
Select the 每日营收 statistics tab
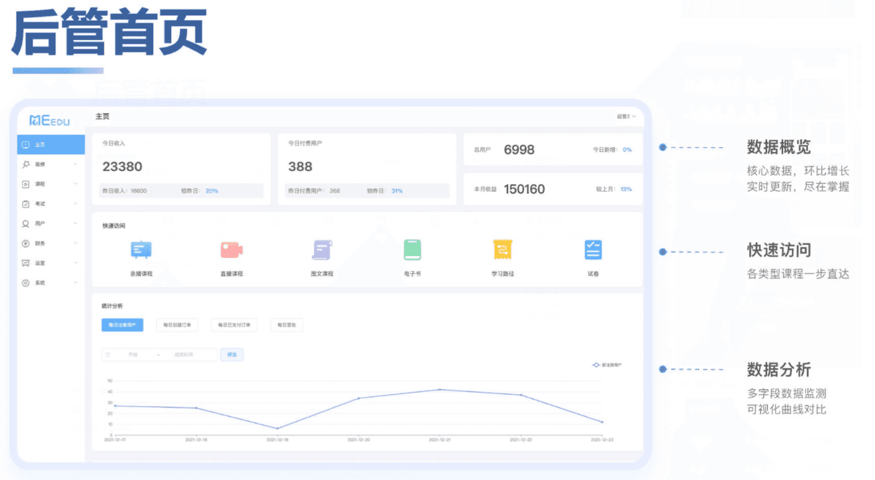(x=287, y=325)
